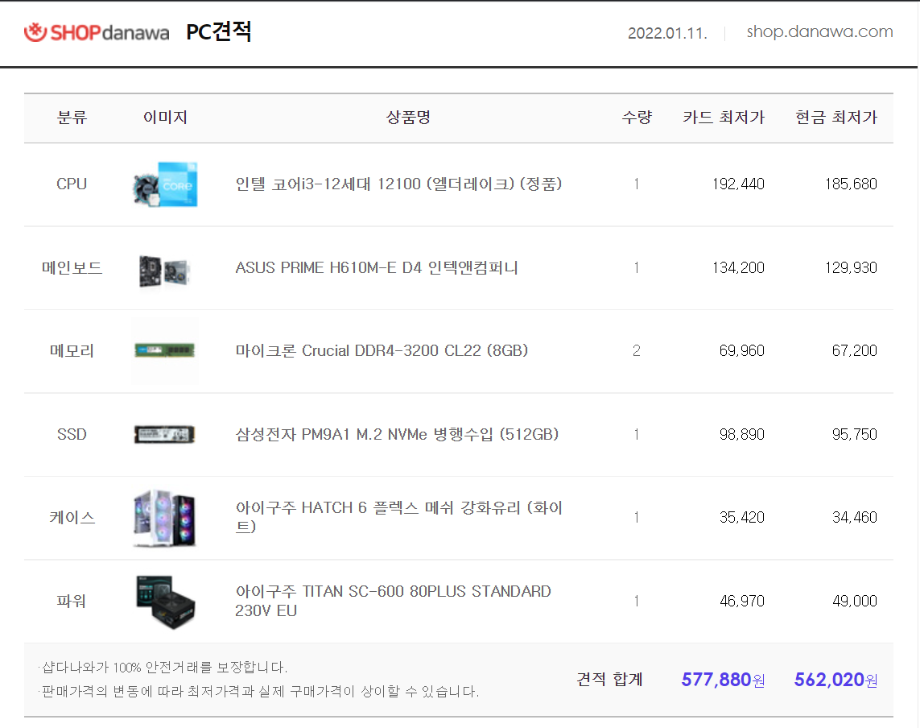Click product name 삼성전자 PM9A1 M.2 NVMe
Viewport: 920px width, 728px height.
click(397, 434)
